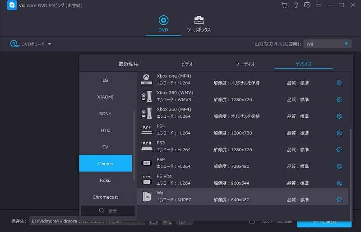This screenshot has width=361, height=232.
Task: Click the PS3 console icon
Action: coord(146,146)
